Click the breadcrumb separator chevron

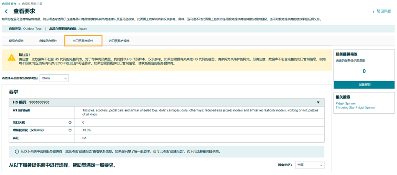point(18,3)
